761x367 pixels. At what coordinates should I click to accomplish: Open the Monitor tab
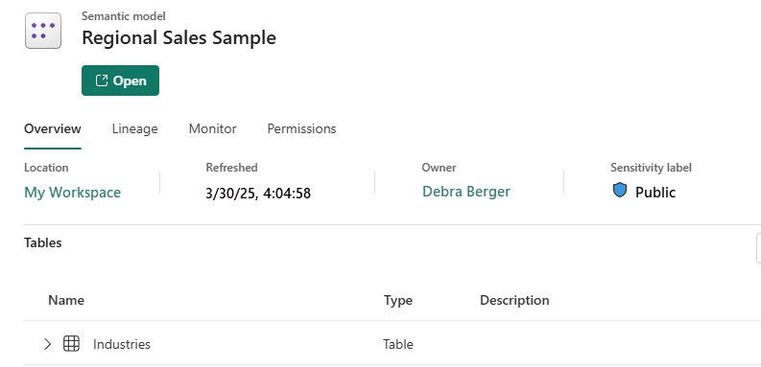213,129
